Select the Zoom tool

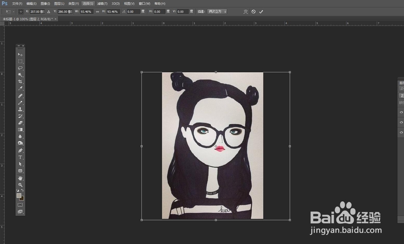(20, 185)
